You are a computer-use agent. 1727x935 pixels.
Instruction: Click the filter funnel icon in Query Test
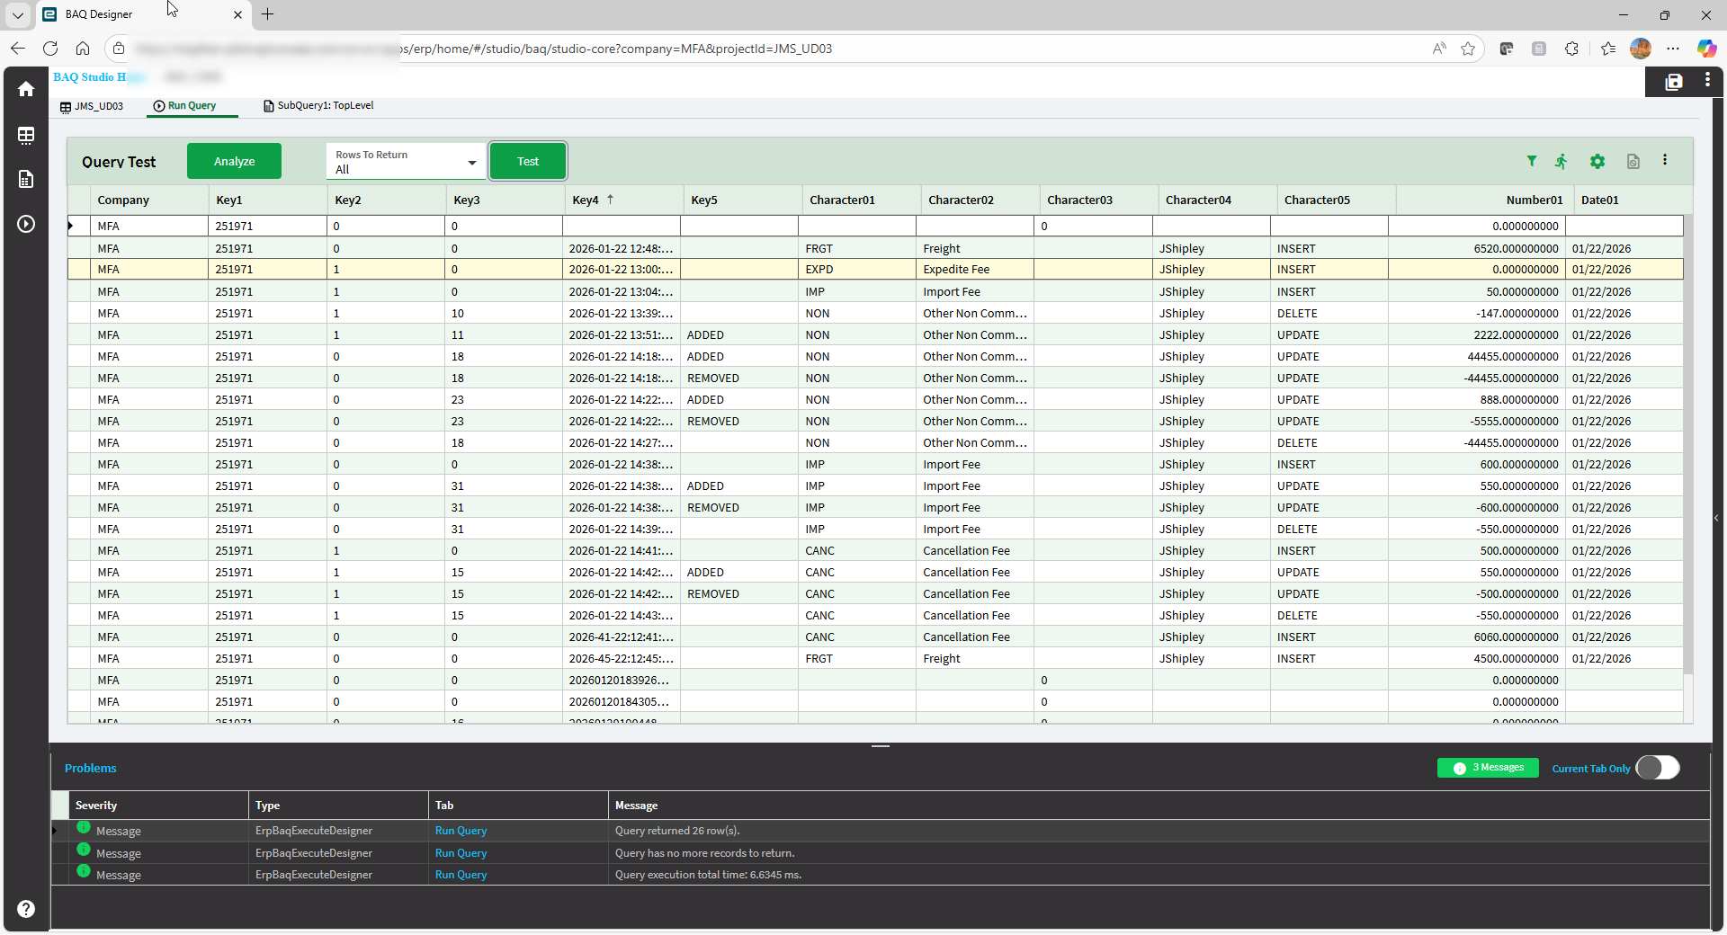coord(1532,161)
